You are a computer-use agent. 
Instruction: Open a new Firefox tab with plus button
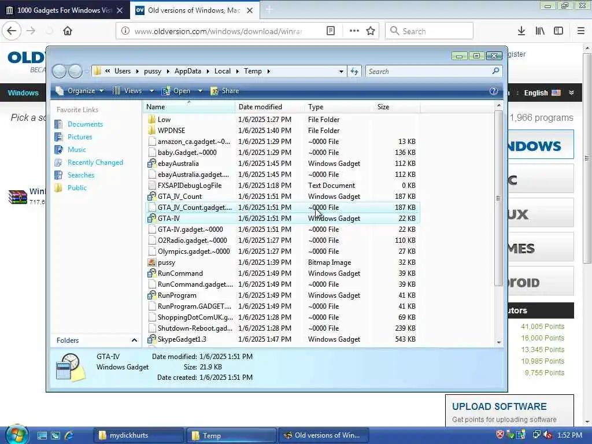269,10
